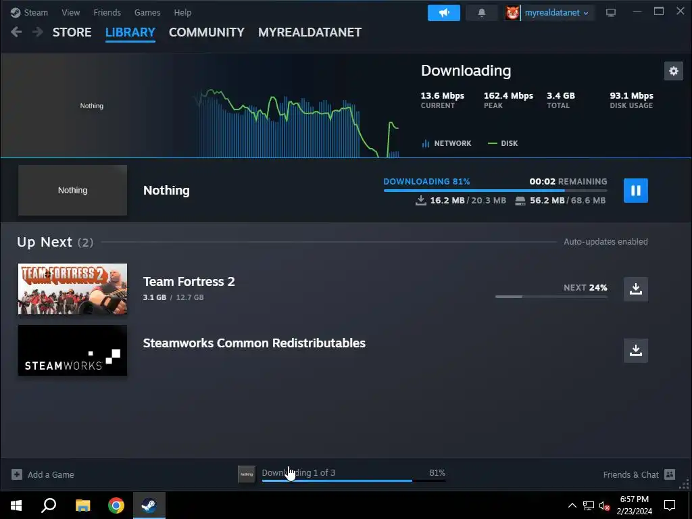This screenshot has width=692, height=519.
Task: Switch to Big Picture mode icon
Action: [x=611, y=12]
